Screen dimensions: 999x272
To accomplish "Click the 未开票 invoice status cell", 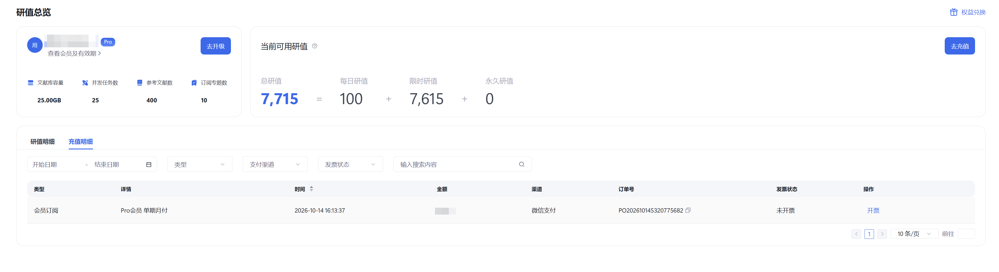I will (785, 210).
